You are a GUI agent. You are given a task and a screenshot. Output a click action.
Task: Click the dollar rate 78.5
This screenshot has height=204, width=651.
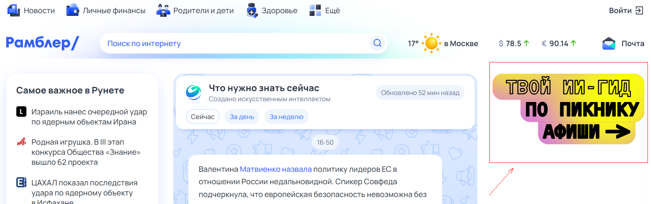(514, 43)
